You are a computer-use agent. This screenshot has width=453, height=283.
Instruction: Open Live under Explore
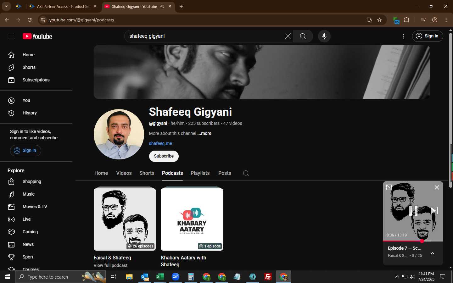click(36, 219)
